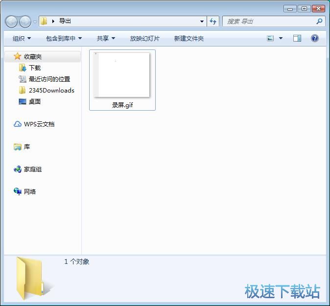Open 下载 folder in favorites
This screenshot has width=330, height=306.
tap(35, 68)
